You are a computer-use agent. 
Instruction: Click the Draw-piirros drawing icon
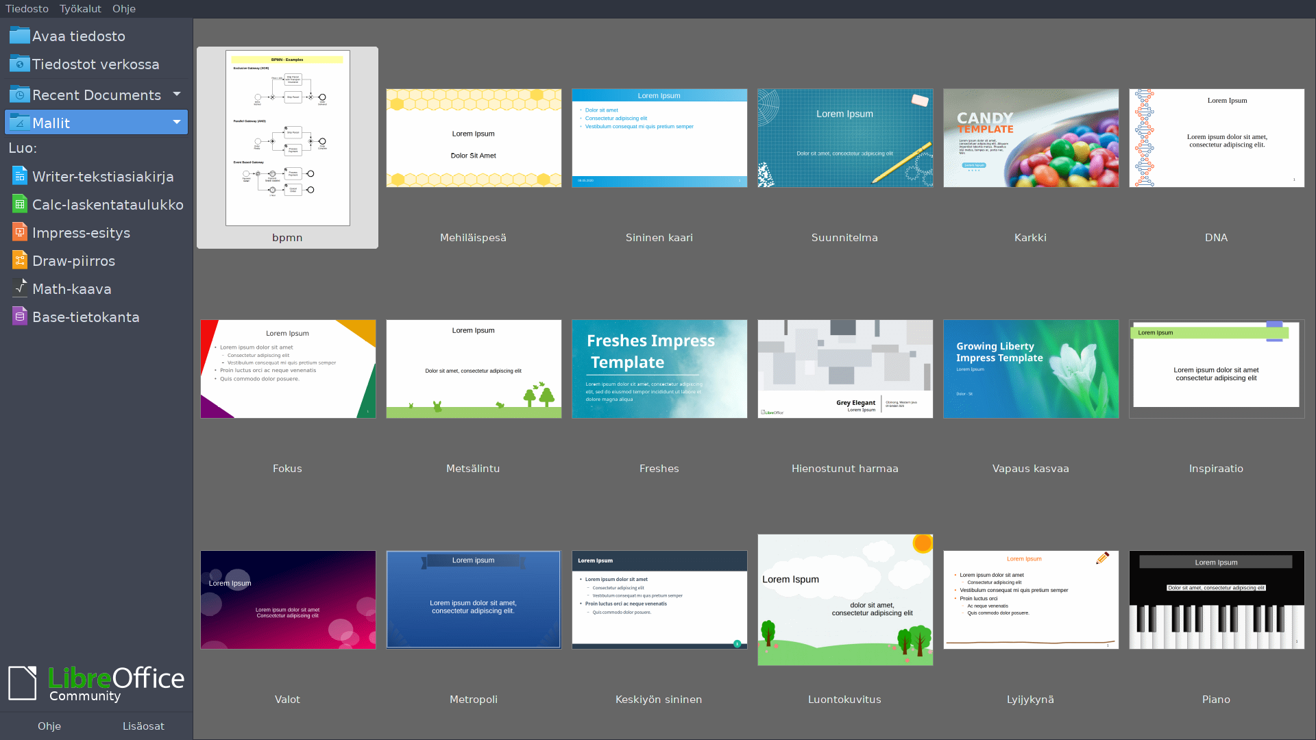point(20,260)
